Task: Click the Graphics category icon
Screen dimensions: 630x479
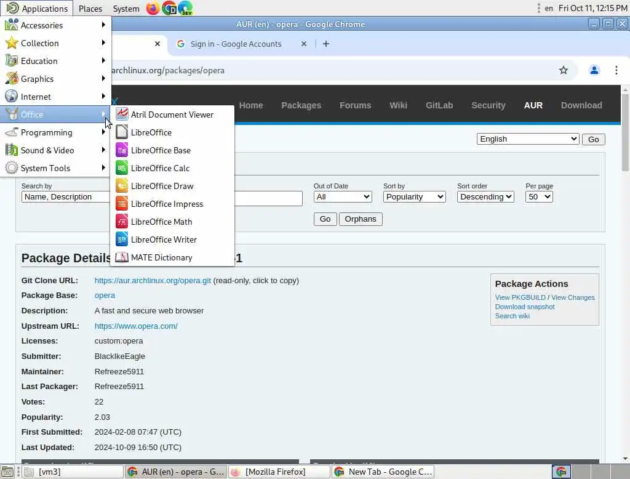Action: tap(11, 78)
